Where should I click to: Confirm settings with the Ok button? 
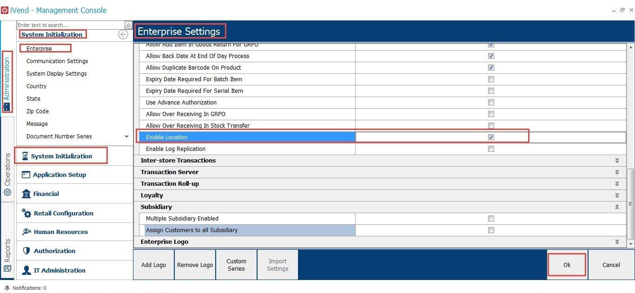(x=567, y=265)
